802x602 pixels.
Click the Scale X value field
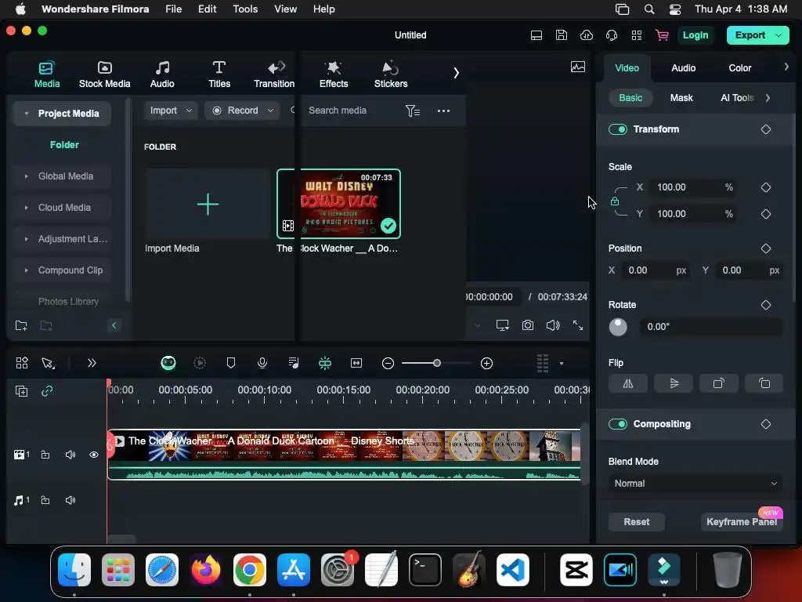click(x=693, y=187)
